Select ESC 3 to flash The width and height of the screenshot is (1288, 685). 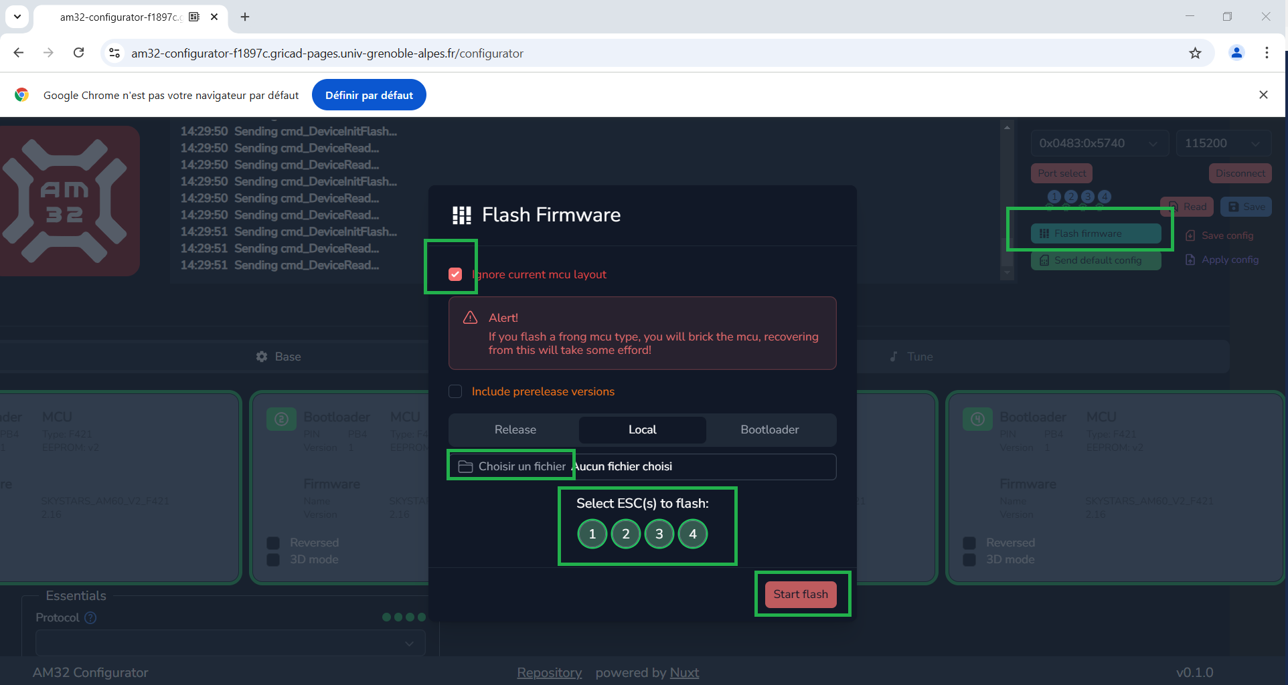[659, 534]
